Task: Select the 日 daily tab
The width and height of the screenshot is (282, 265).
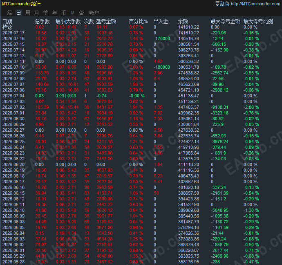Action: click(18, 13)
